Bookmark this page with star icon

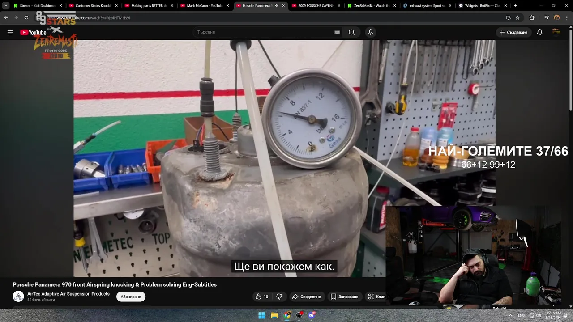click(517, 17)
